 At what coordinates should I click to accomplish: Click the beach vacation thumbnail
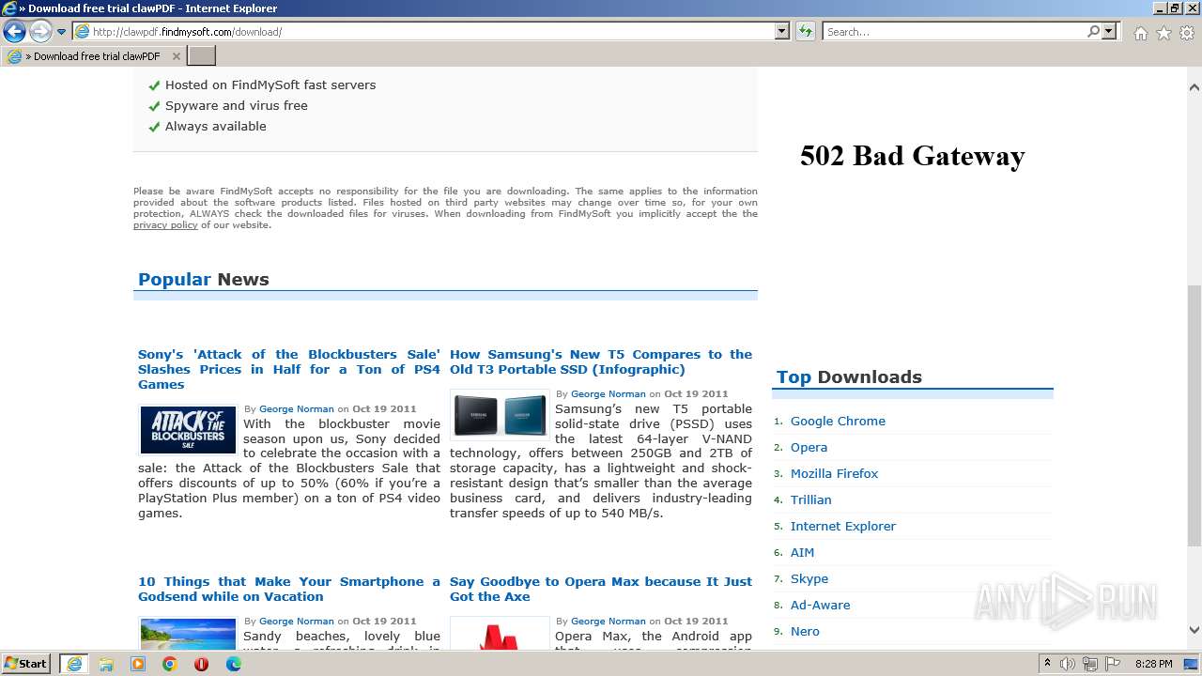click(x=188, y=634)
